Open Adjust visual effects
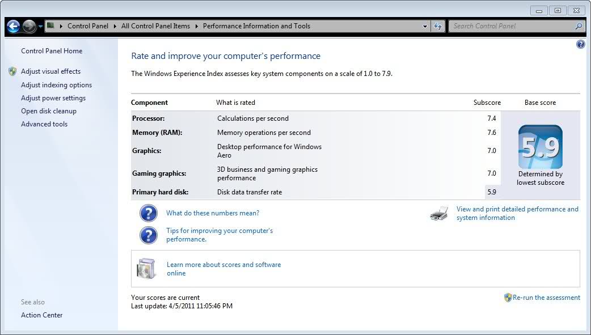This screenshot has height=335, width=591. [51, 71]
